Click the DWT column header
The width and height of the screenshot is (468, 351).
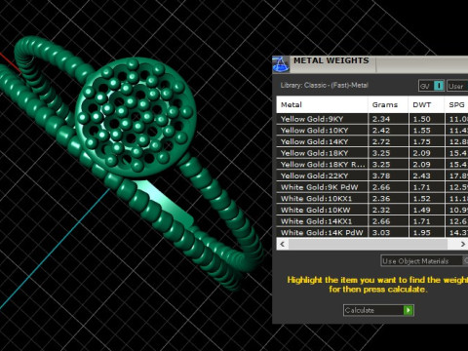tap(426, 104)
